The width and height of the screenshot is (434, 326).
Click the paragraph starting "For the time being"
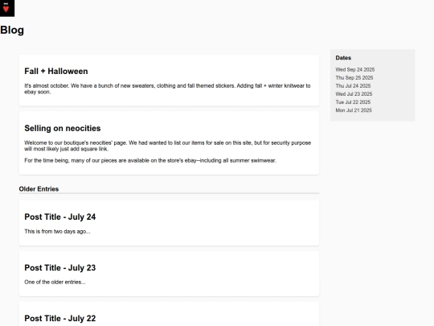150,160
